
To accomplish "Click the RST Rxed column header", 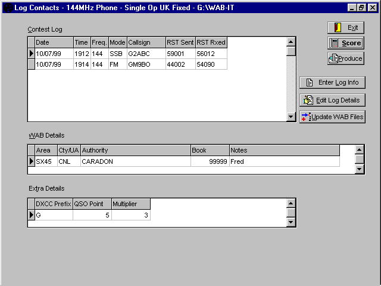I will [211, 42].
